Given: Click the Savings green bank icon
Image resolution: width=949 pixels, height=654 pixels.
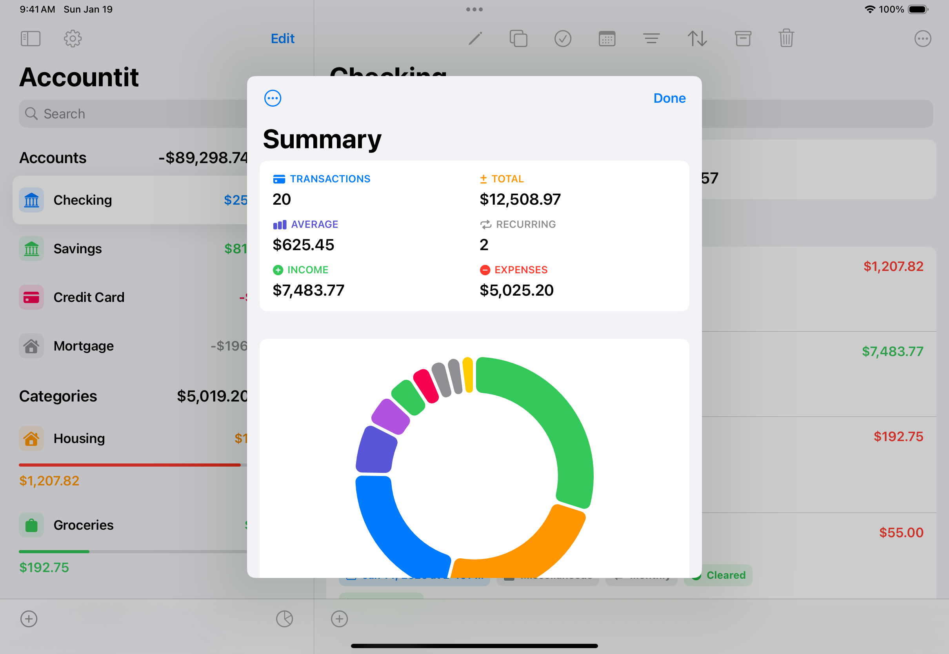Looking at the screenshot, I should [31, 249].
